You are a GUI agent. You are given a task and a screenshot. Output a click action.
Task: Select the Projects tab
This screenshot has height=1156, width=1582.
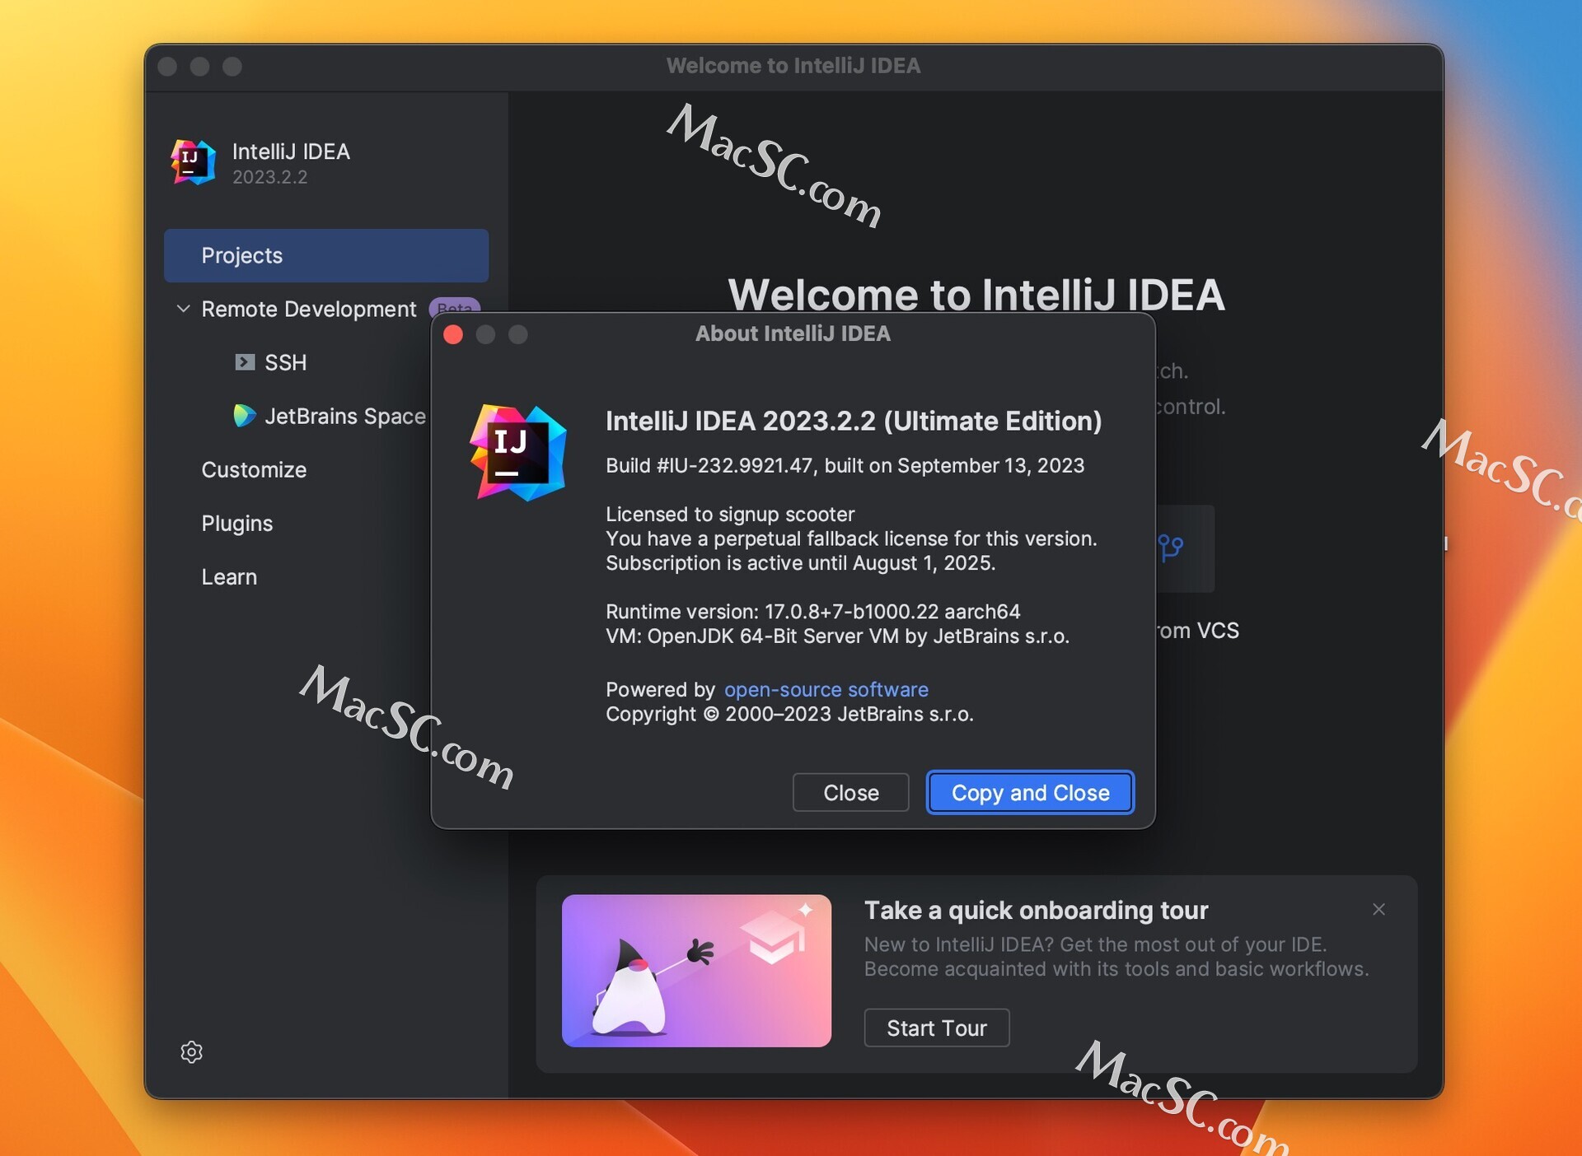[x=326, y=255]
